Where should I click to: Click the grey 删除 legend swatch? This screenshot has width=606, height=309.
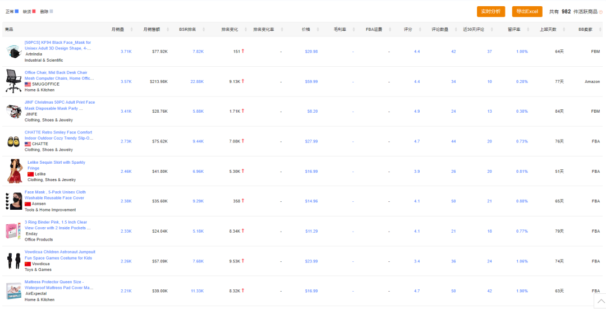[x=52, y=11]
